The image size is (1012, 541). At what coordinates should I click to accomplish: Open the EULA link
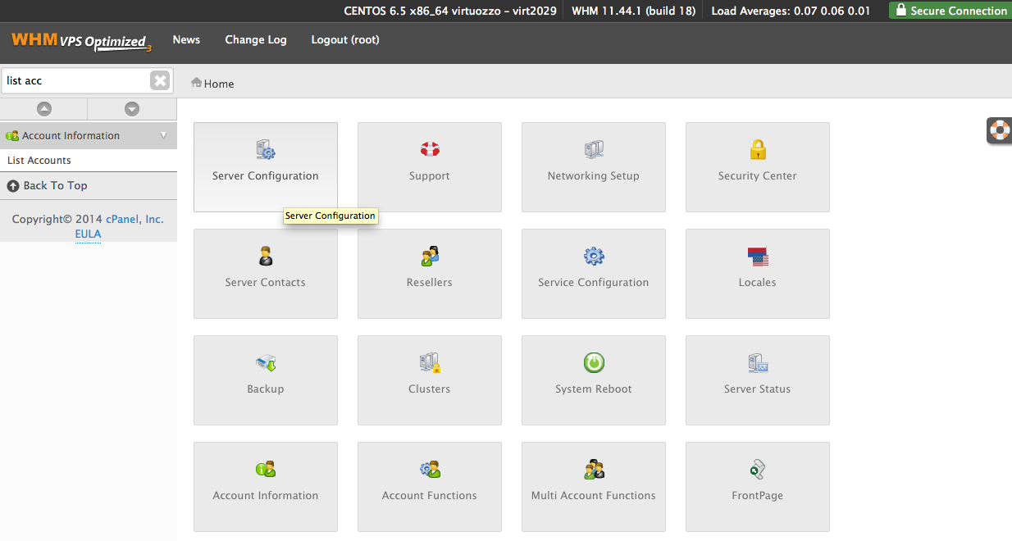88,234
